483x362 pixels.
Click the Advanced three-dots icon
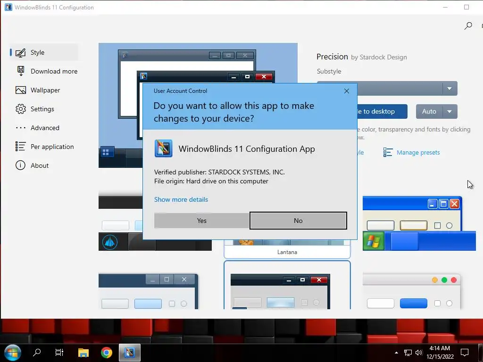21,128
